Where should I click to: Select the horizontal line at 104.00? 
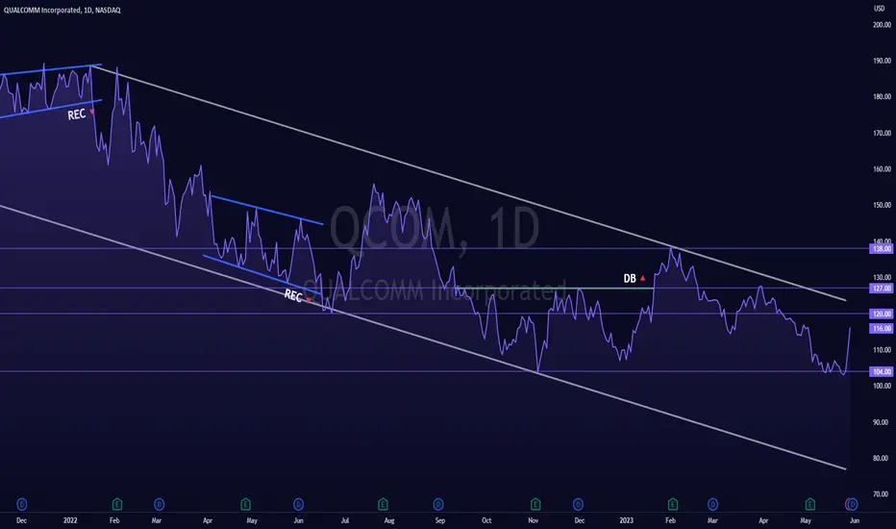click(x=435, y=371)
